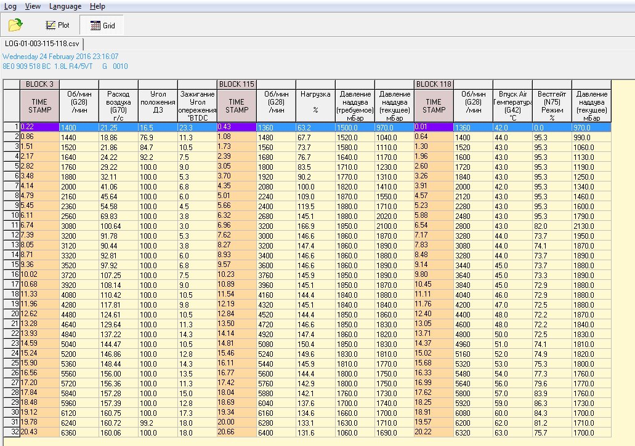Select row number 17 in the grid

click(x=12, y=285)
